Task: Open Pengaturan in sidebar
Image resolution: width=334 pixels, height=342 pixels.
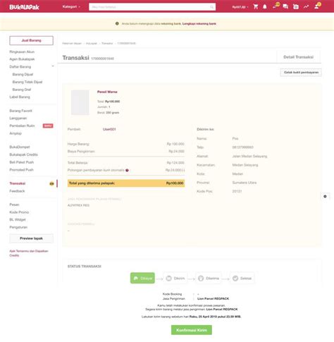Action: tap(18, 227)
